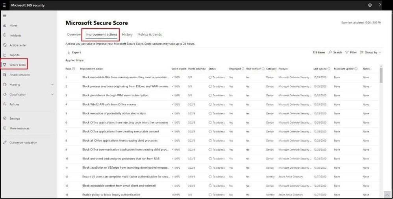393x199 pixels.
Task: Click the Action center icon
Action: 4,45
